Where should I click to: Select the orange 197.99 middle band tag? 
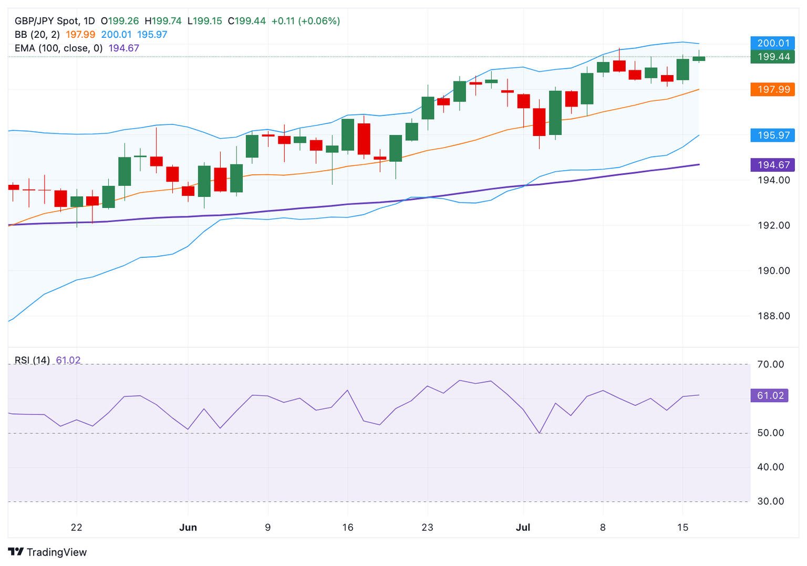772,89
